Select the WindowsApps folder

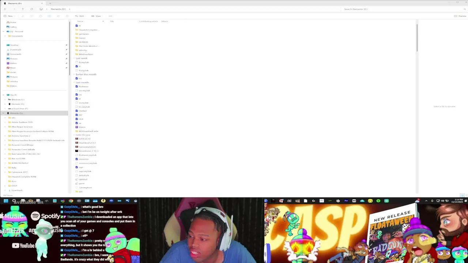click(84, 54)
